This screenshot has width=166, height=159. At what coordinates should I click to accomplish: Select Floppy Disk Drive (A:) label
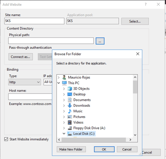coord(89,128)
